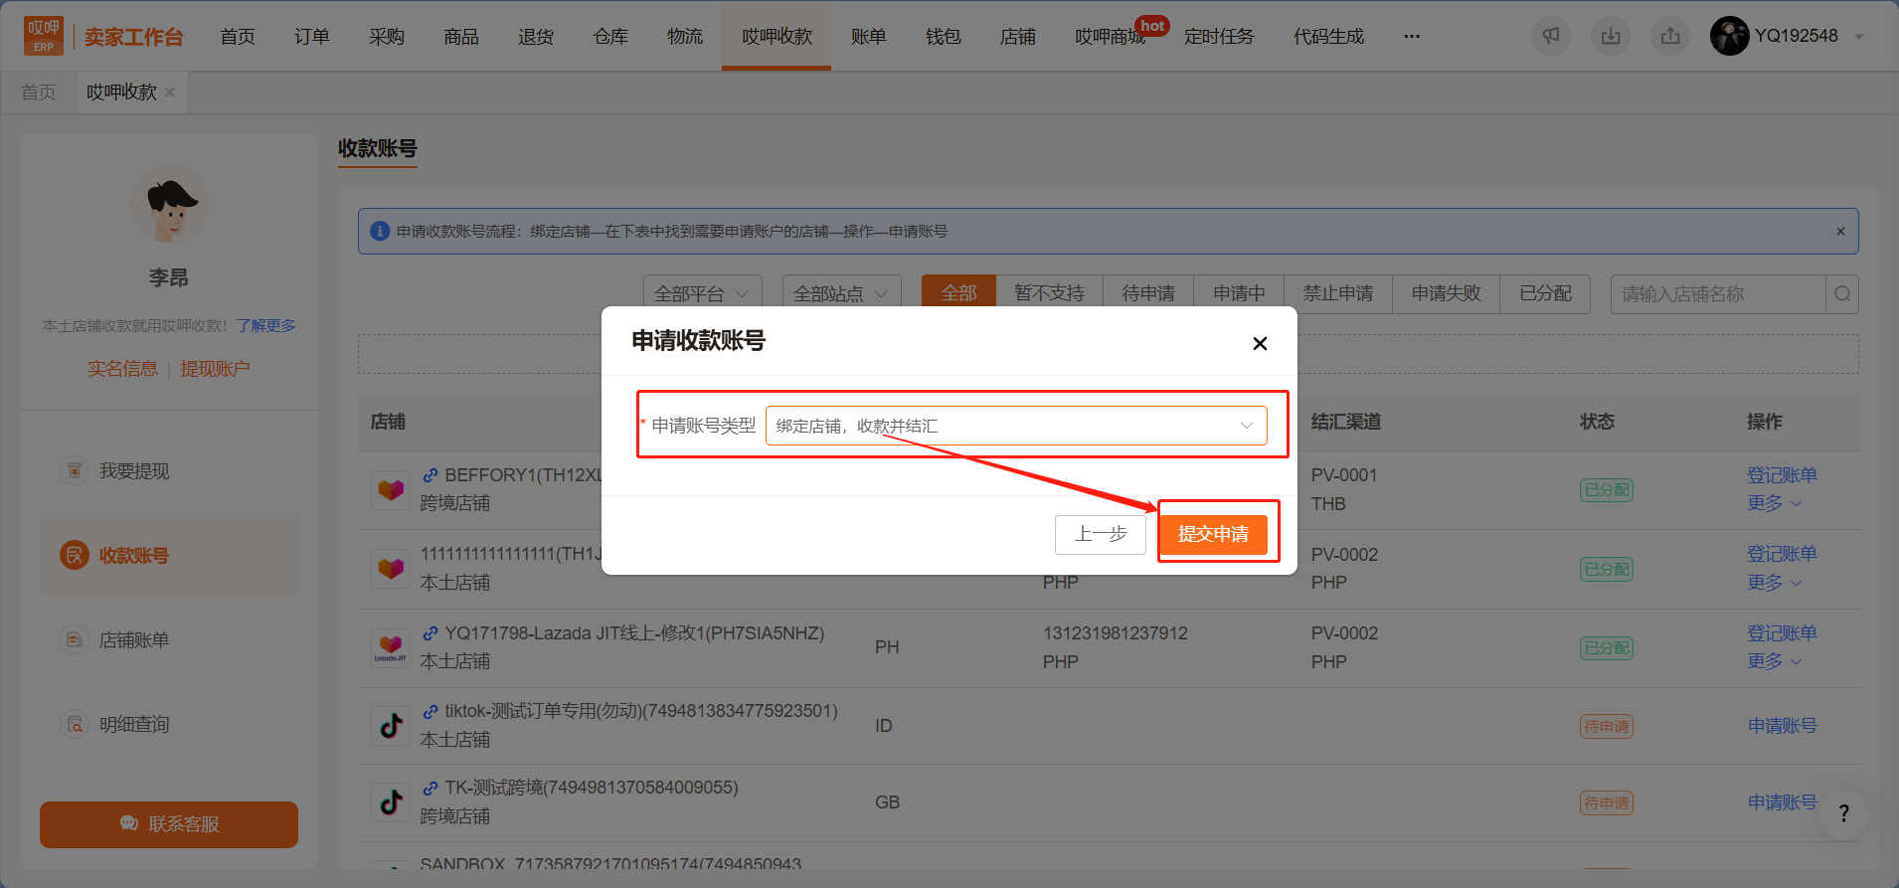Dismiss the application flow info banner
This screenshot has width=1899, height=888.
[x=1840, y=231]
